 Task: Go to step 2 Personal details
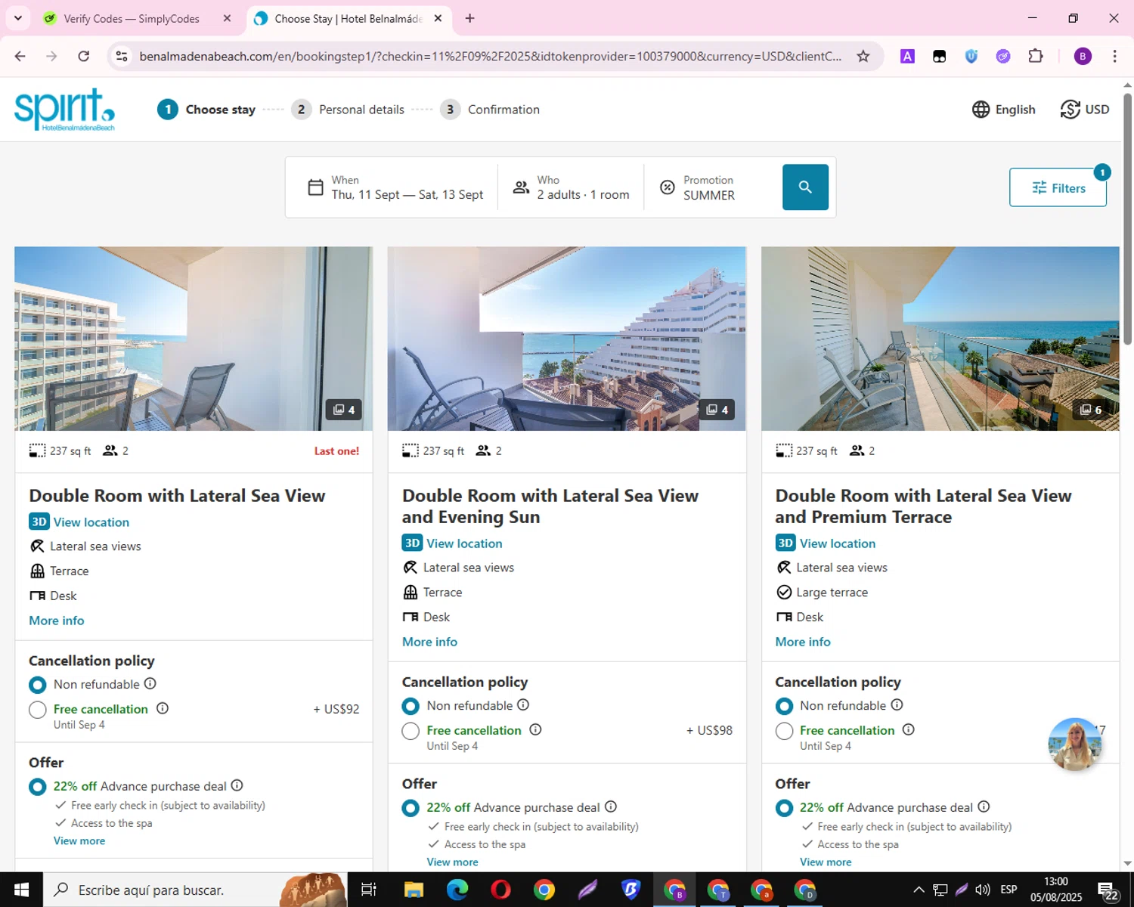(349, 110)
